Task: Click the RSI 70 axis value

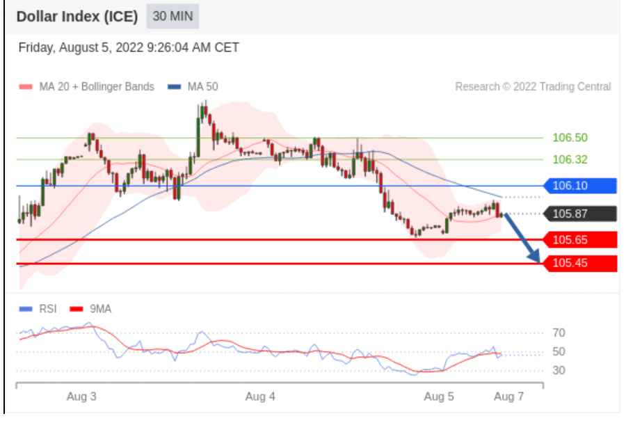Action: tap(559, 333)
